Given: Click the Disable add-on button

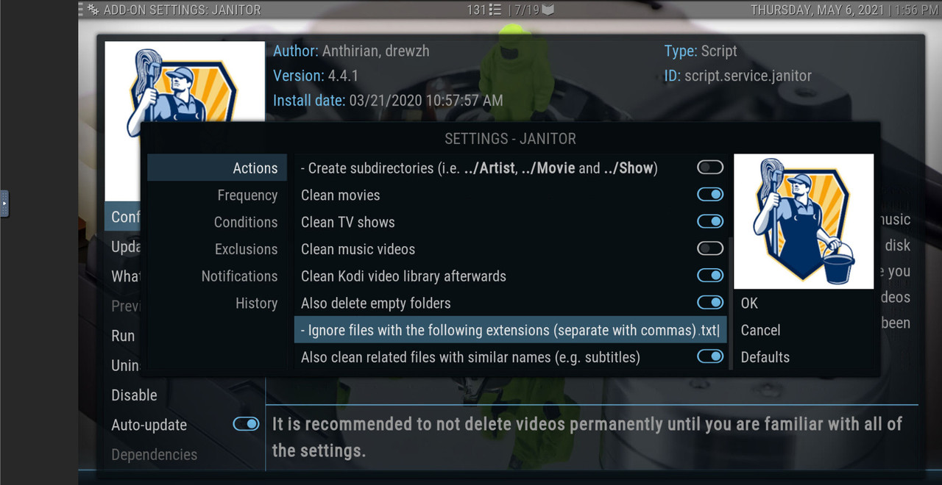Looking at the screenshot, I should point(134,395).
